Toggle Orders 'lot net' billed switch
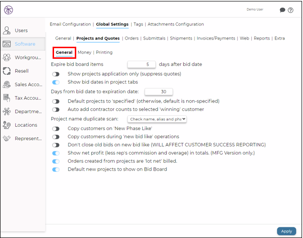The image size is (303, 238). [55, 161]
